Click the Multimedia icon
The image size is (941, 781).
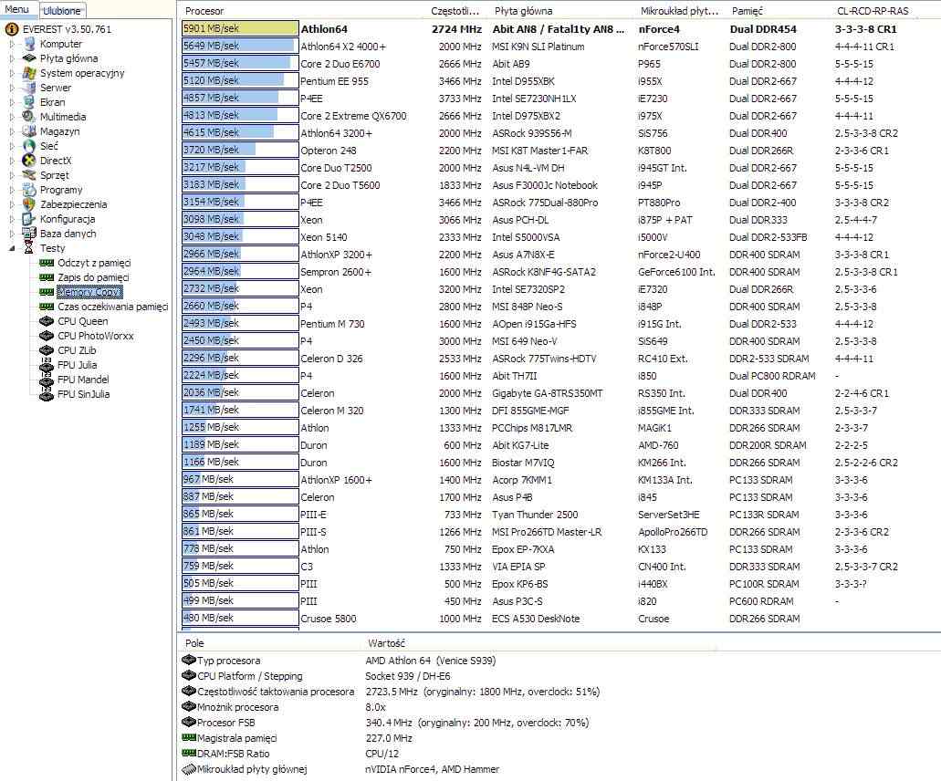click(29, 117)
